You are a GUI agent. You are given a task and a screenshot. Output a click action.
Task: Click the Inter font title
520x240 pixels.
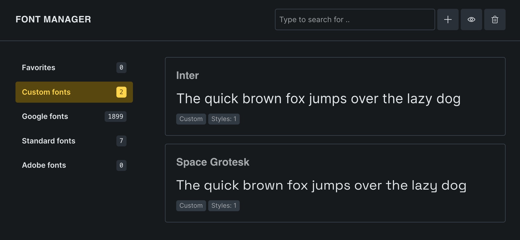coord(187,75)
